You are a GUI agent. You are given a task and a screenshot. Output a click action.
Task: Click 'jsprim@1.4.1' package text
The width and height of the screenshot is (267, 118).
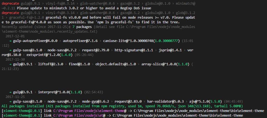pos(170,50)
